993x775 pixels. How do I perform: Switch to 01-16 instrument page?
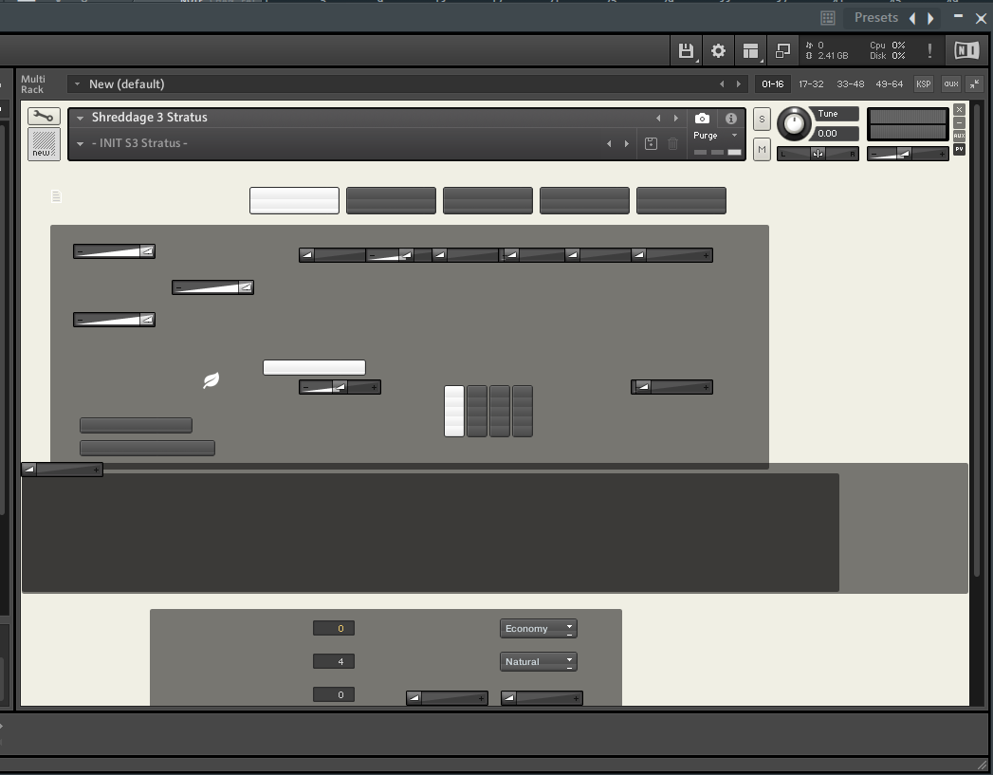773,83
